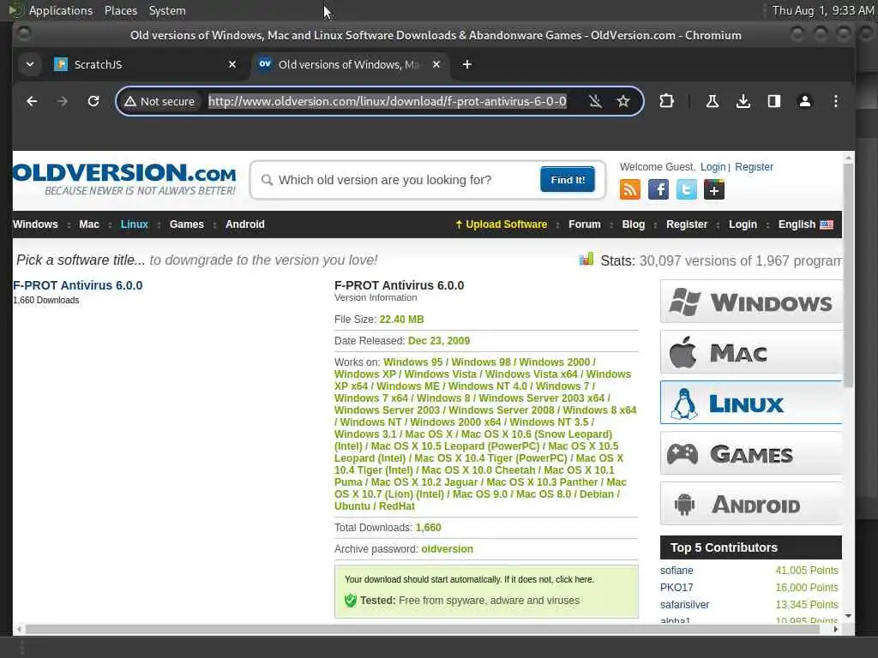Click the Games category banner

pyautogui.click(x=751, y=453)
